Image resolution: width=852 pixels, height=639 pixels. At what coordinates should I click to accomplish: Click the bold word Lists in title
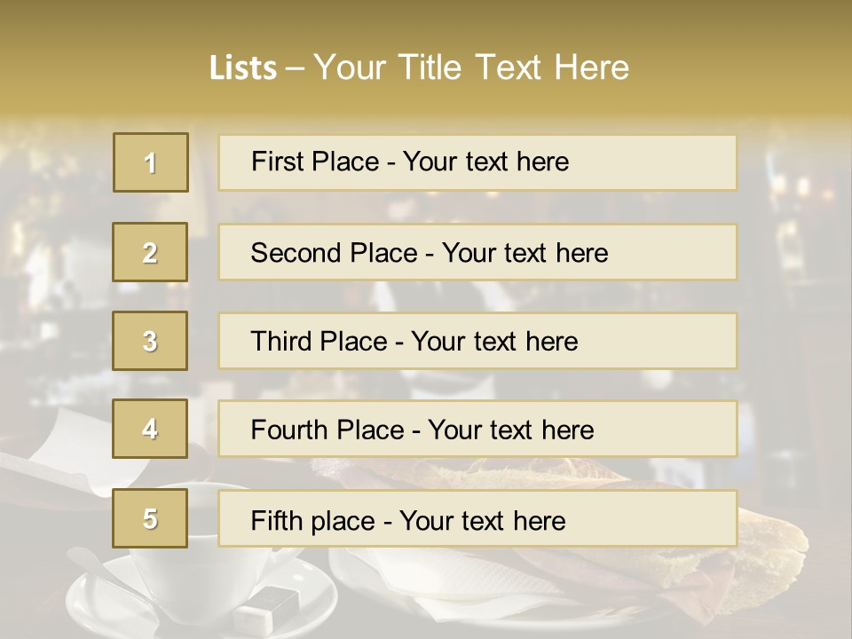coord(243,67)
